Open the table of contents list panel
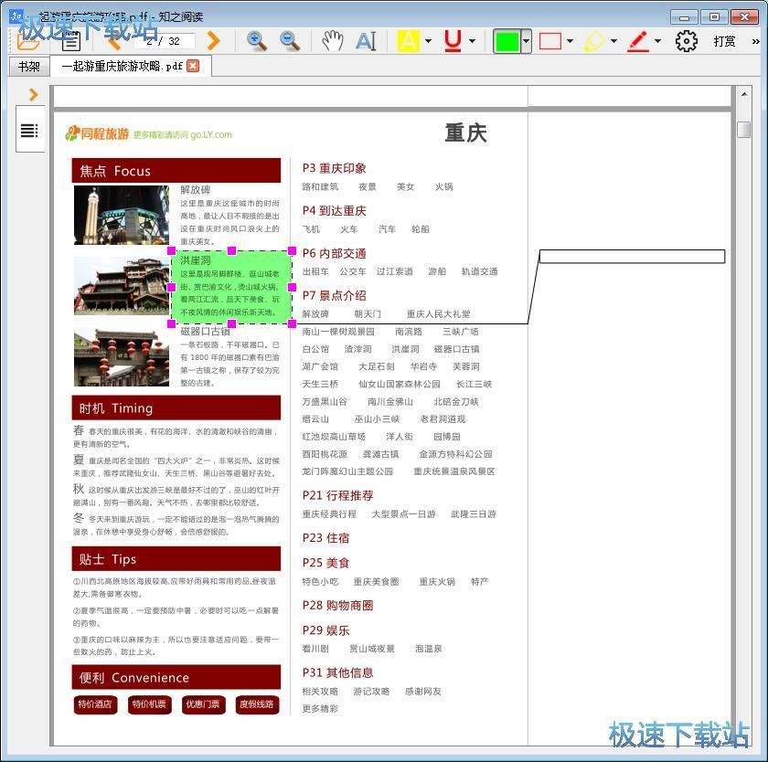Image resolution: width=768 pixels, height=762 pixels. [29, 130]
